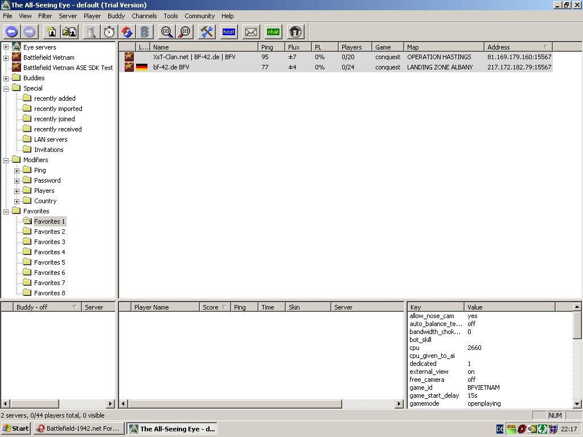
Task: Click the shield icon in system tray
Action: (553, 429)
